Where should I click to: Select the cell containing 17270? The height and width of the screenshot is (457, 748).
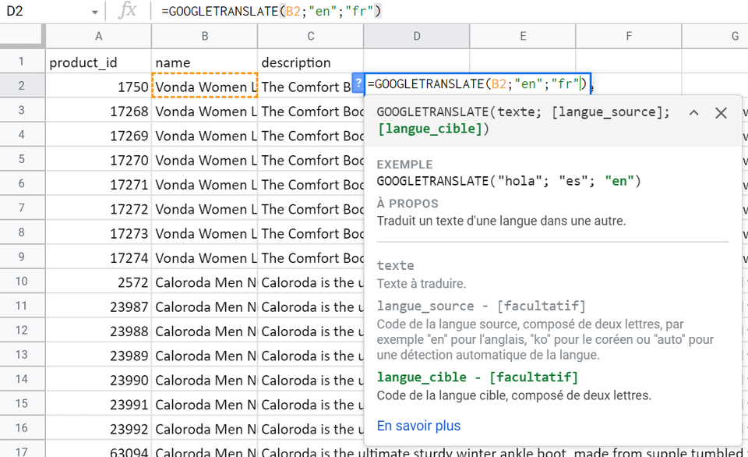pyautogui.click(x=98, y=159)
